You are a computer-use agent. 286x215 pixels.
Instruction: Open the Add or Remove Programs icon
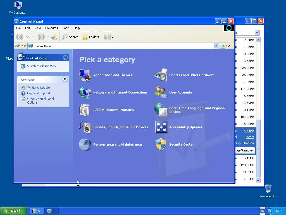pos(85,110)
